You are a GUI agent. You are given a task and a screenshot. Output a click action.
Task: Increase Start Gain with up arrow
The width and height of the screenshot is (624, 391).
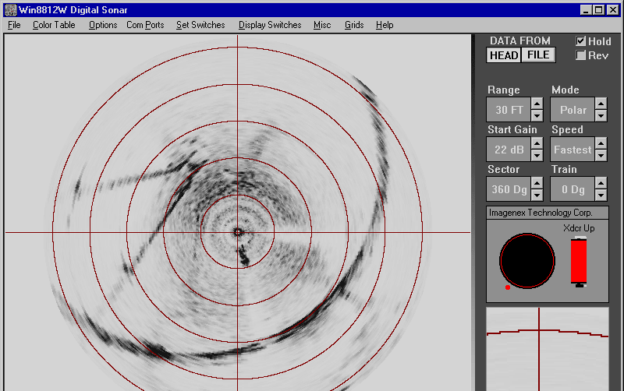(x=537, y=143)
